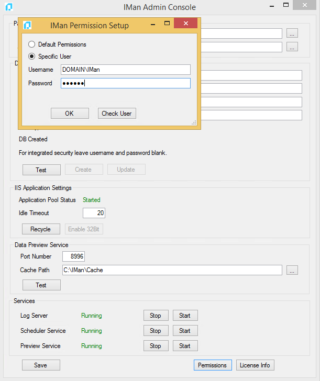Click the Port Number field showing 8996
The height and width of the screenshot is (381, 320).
(x=73, y=256)
